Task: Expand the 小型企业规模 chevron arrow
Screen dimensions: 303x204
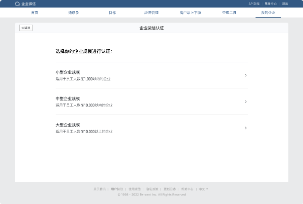Action: 245,75
